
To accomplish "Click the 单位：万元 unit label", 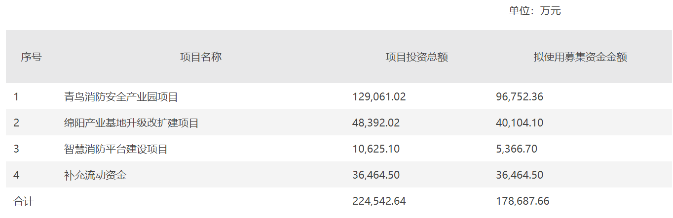I will coord(535,11).
